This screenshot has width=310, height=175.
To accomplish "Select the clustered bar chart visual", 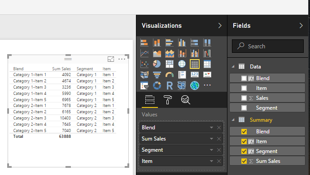I will click(170, 43).
